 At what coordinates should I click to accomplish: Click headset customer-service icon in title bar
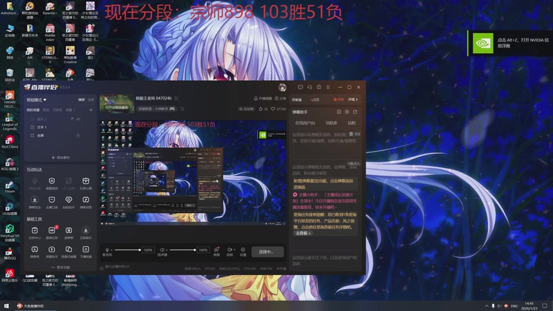point(309,87)
